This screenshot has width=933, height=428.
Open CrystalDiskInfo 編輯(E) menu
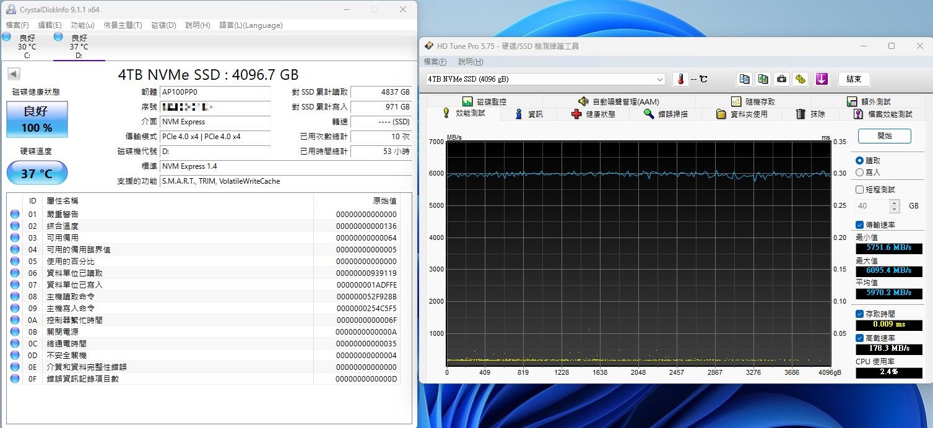pos(50,25)
